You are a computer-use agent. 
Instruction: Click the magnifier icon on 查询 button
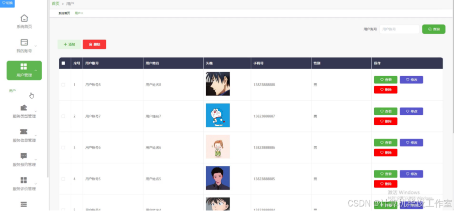(x=430, y=29)
